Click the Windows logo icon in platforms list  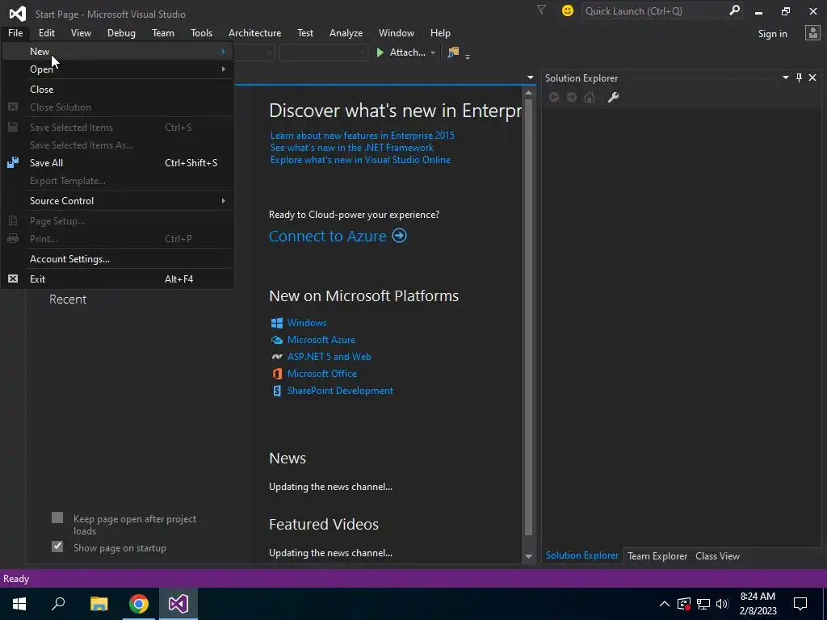point(277,323)
